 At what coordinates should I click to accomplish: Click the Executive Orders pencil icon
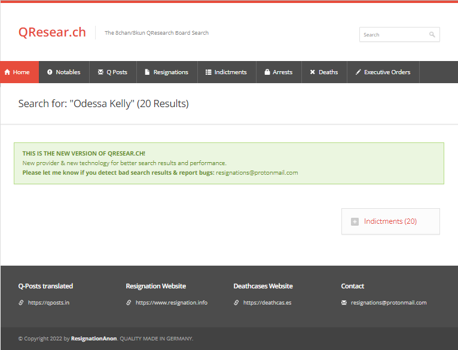(x=358, y=72)
